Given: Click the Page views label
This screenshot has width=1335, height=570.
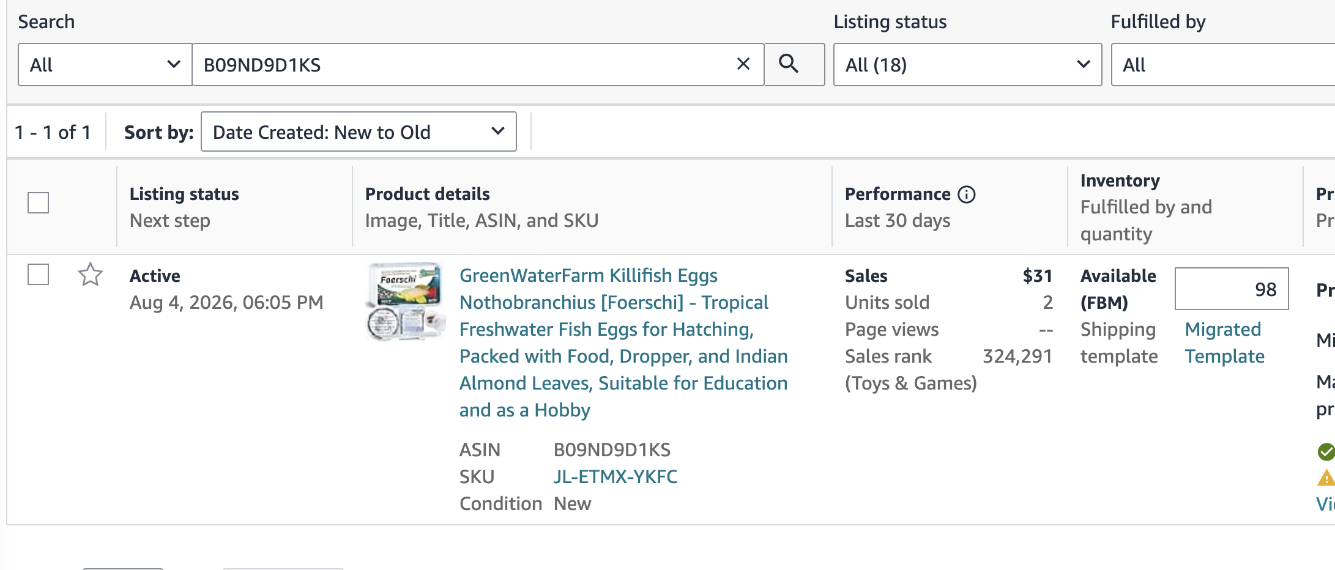Looking at the screenshot, I should [x=891, y=330].
